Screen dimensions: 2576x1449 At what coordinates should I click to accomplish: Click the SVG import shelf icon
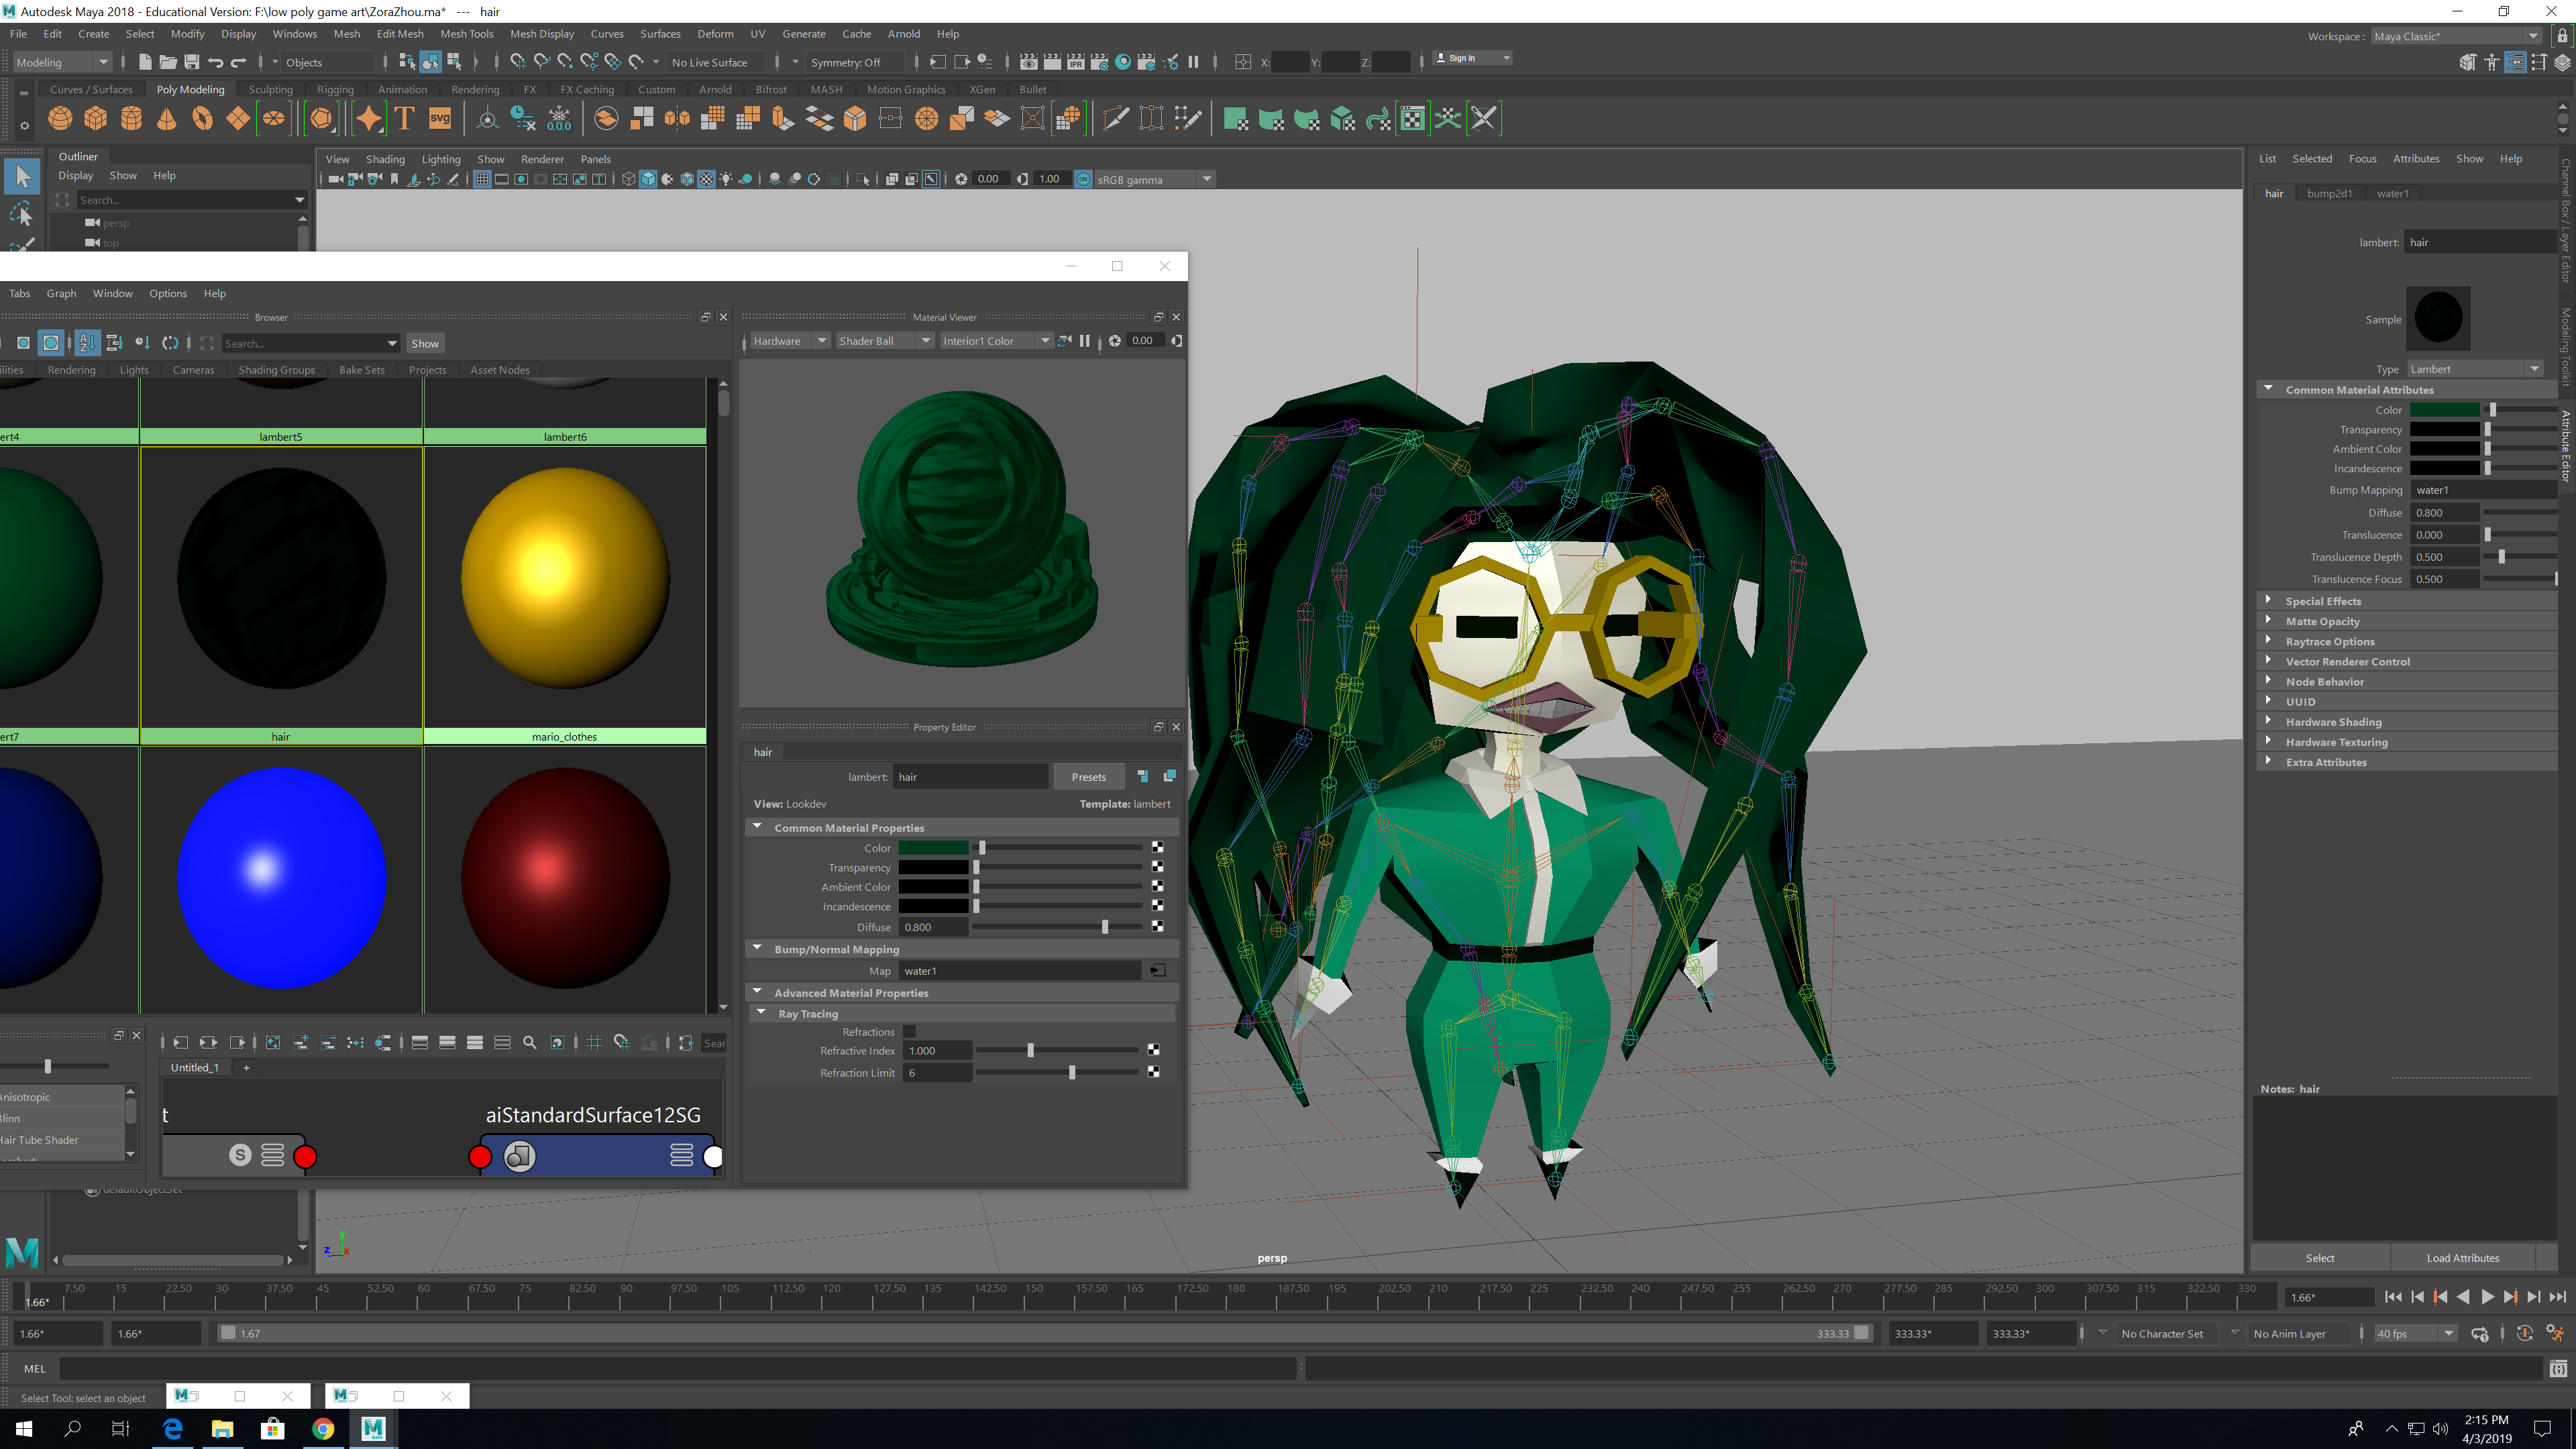coord(440,119)
